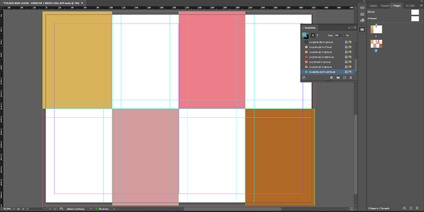Click the vertical document scrollbar thumb
Image resolution: width=424 pixels, height=212 pixels.
356,154
